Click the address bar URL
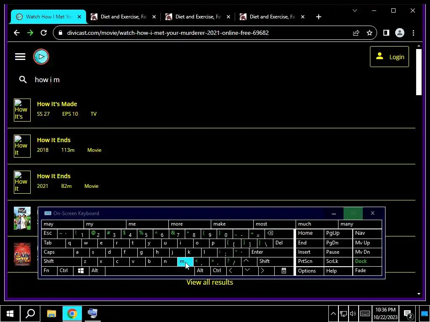430x322 pixels. tap(168, 33)
